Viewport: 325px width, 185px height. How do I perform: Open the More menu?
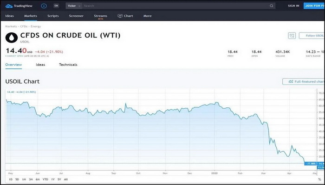147,16
